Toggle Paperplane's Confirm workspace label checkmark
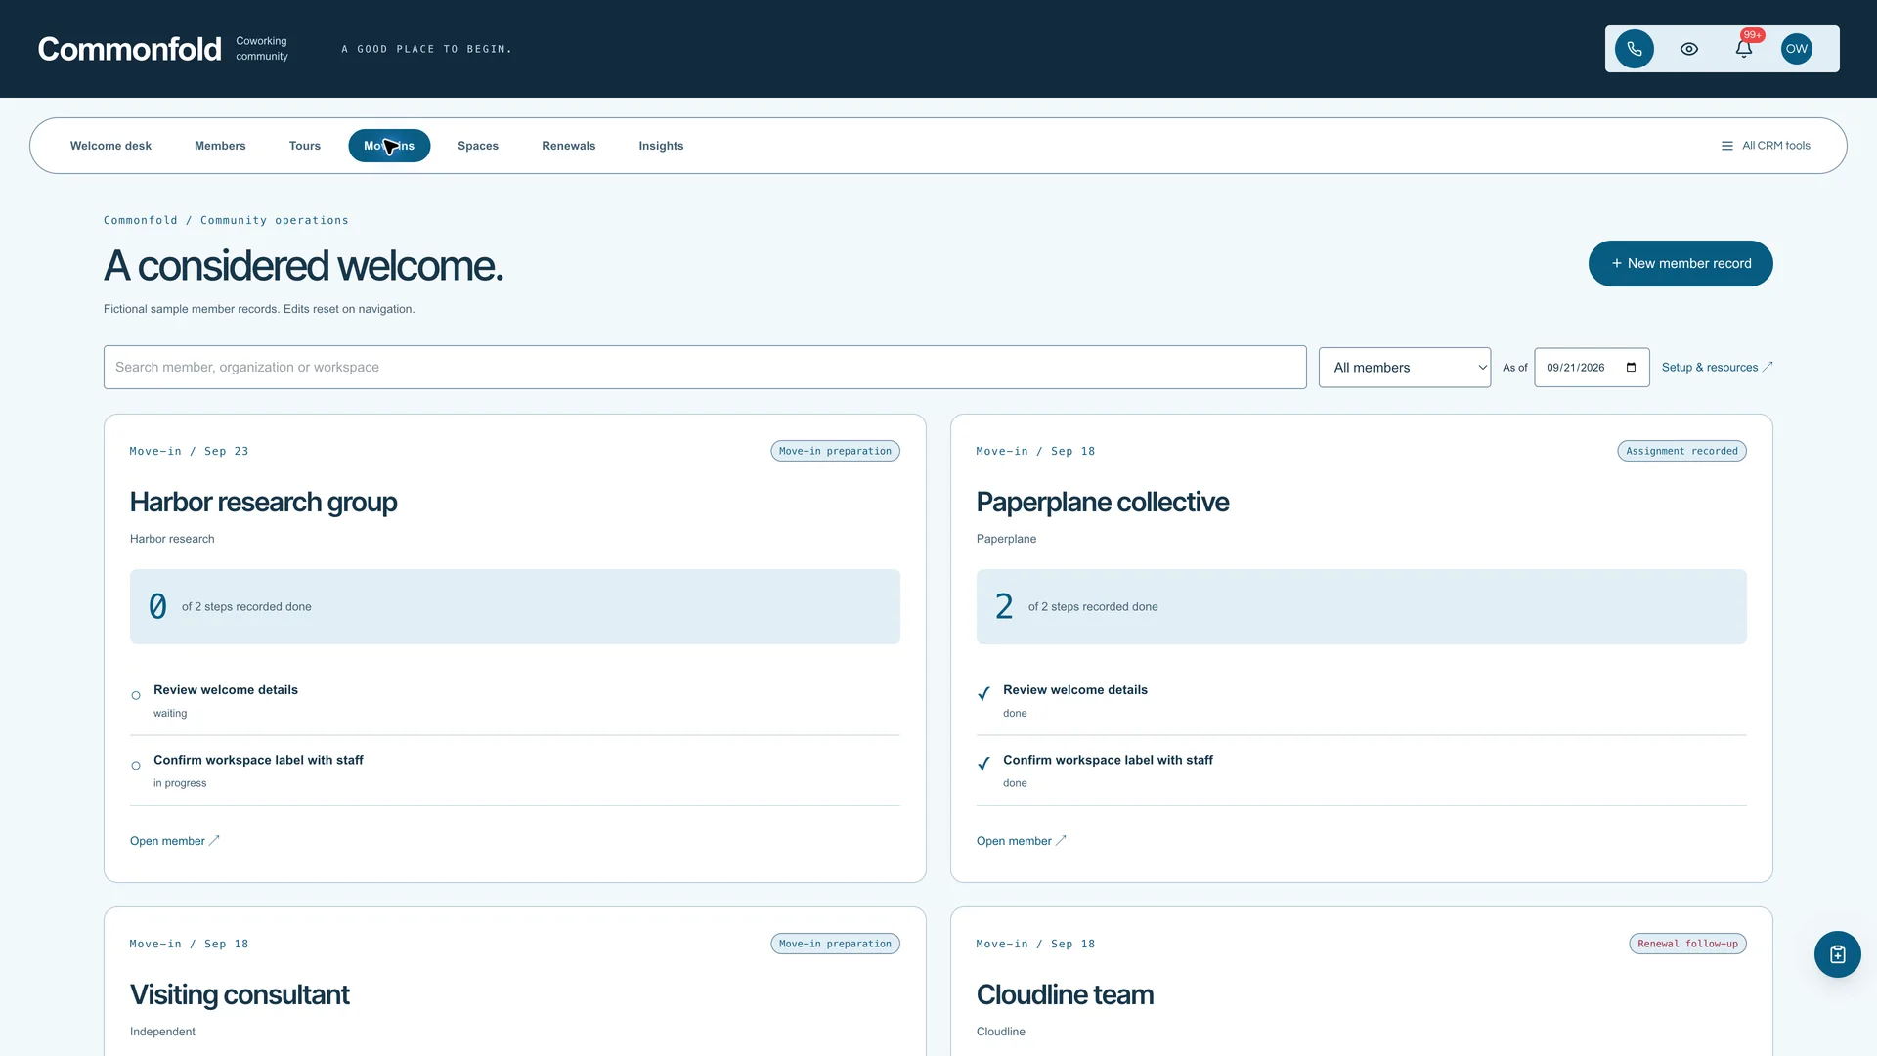Screen dimensions: 1877x1056 (983, 764)
